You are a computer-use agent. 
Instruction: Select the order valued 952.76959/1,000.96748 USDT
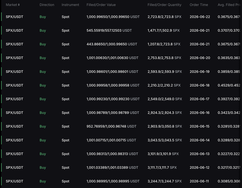click(111, 126)
